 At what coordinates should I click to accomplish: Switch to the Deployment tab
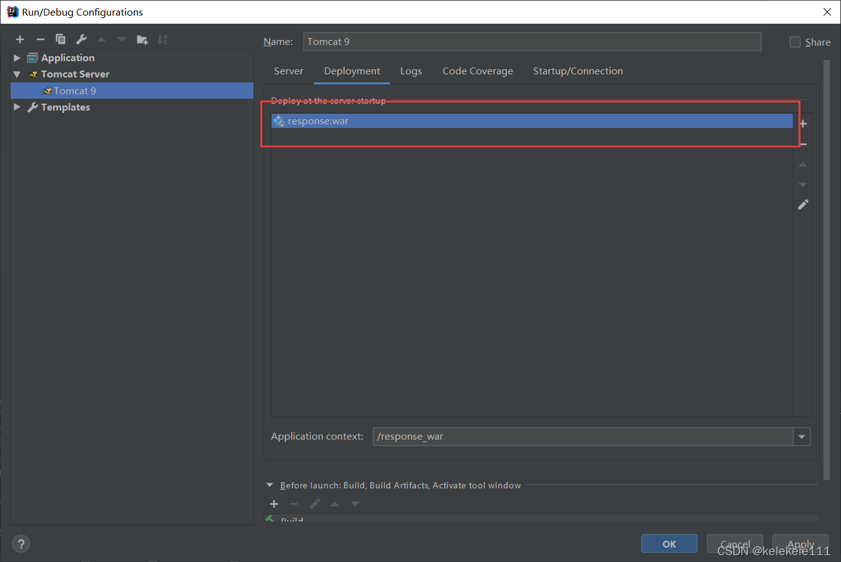(x=352, y=71)
